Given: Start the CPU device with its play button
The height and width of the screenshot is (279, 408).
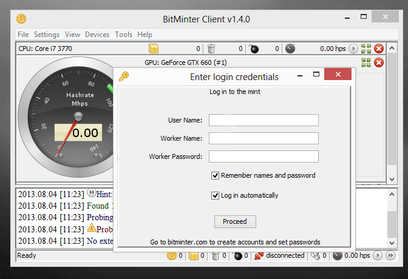Looking at the screenshot, I should pos(353,49).
